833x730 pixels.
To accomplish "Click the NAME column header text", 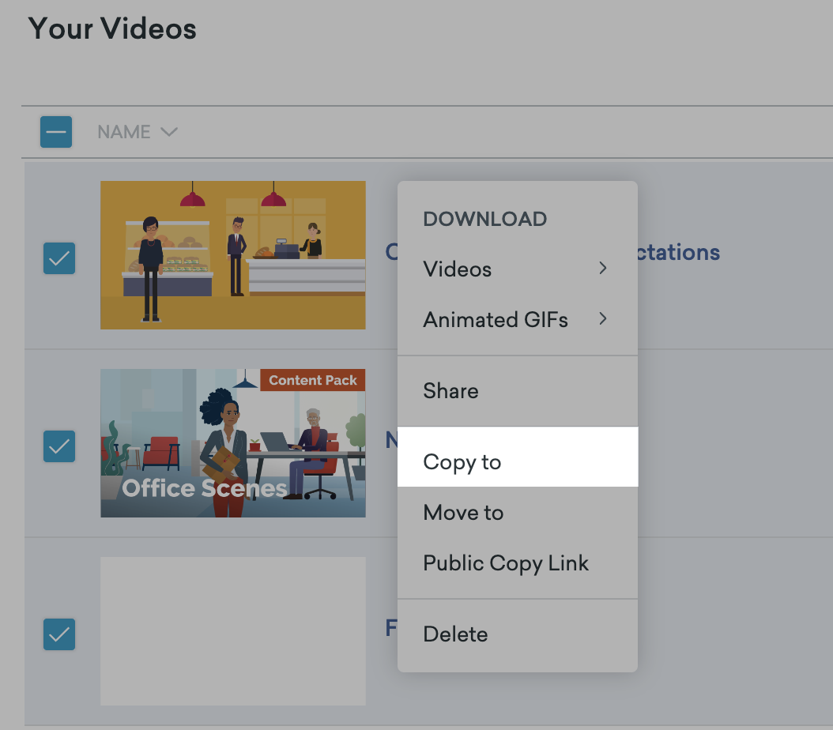I will click(124, 132).
